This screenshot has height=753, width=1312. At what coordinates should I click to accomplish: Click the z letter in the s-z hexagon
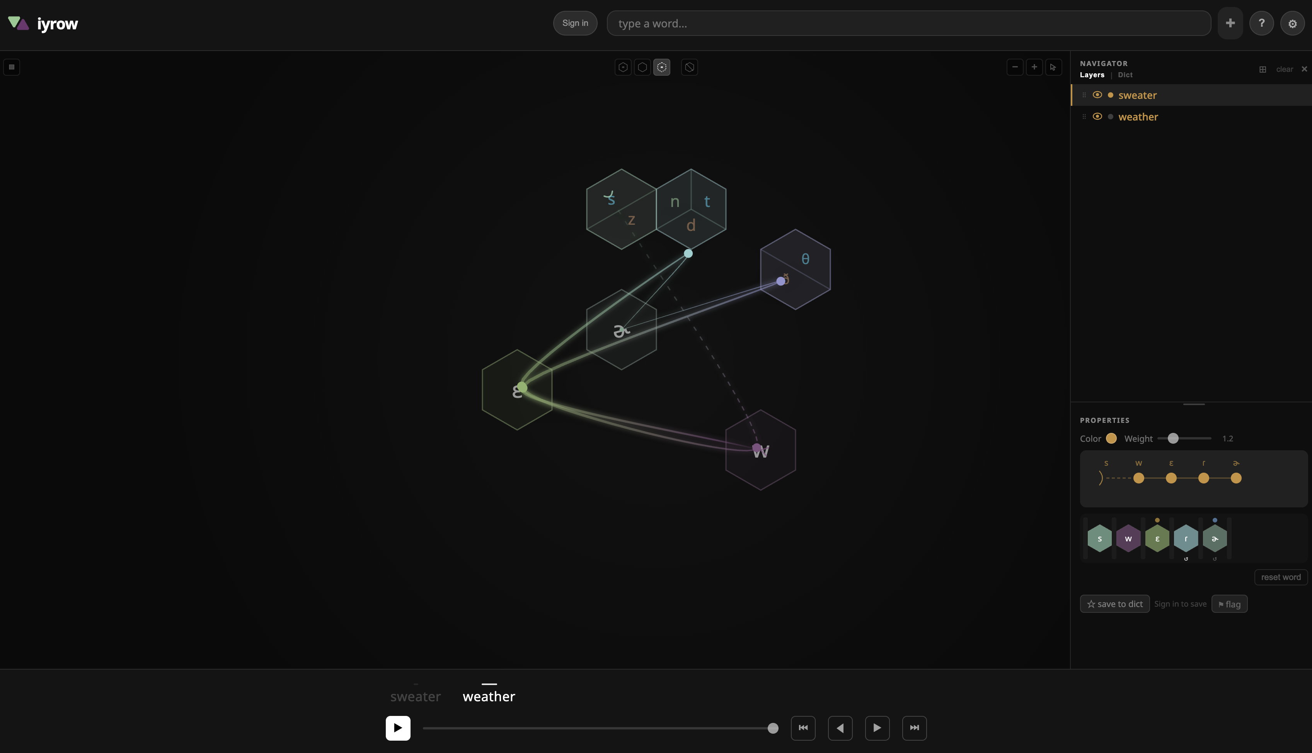631,220
